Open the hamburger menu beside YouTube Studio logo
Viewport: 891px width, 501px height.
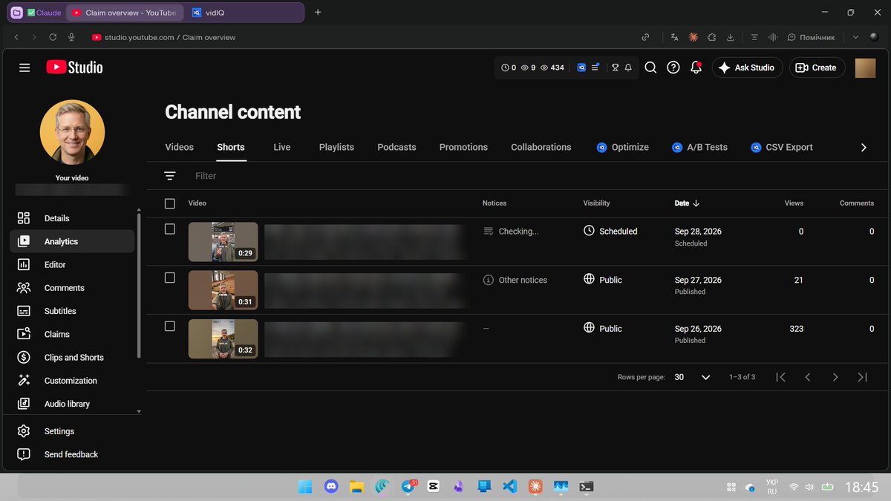(25, 68)
